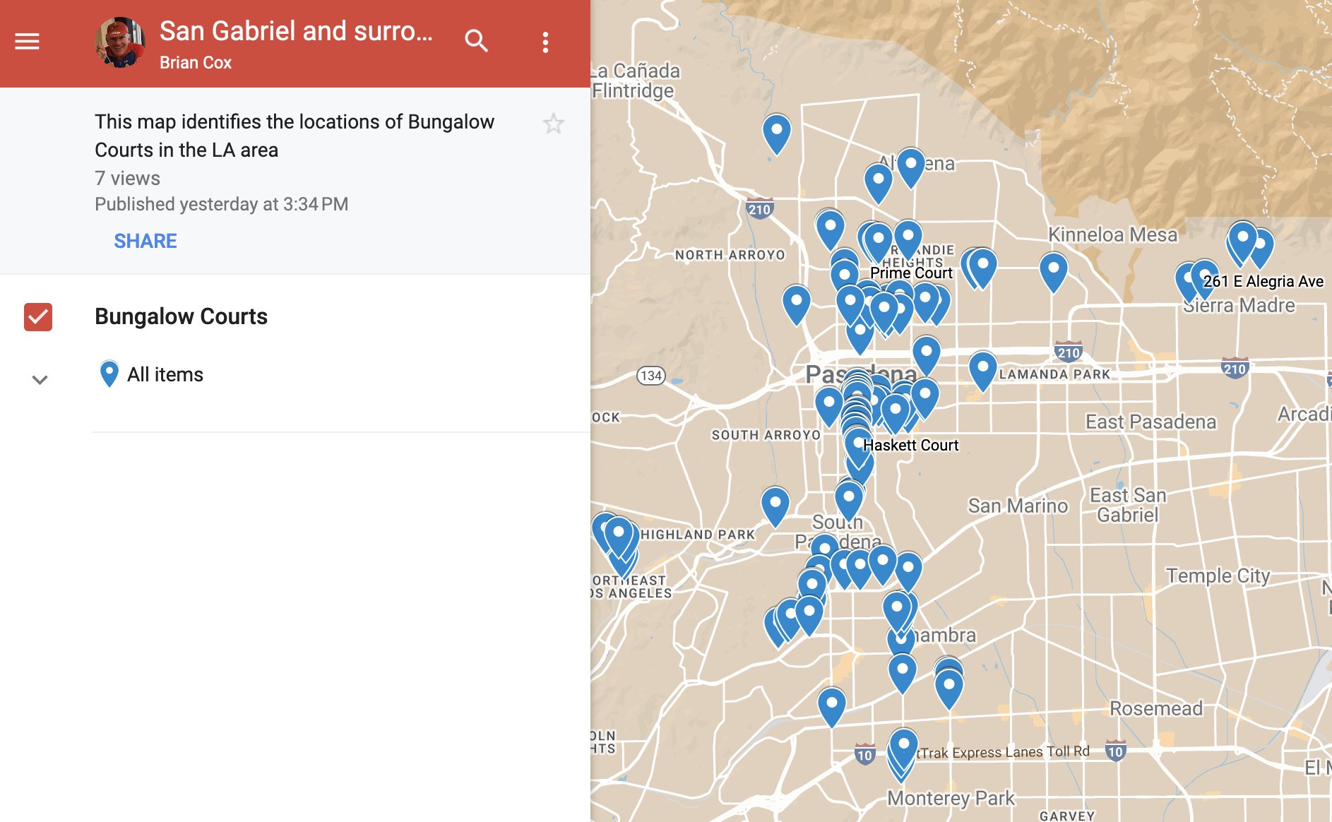
Task: Select the pin above Highland Park label
Action: pyautogui.click(x=775, y=506)
